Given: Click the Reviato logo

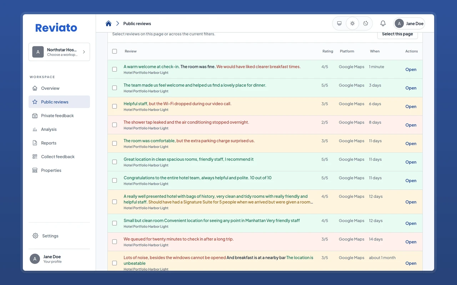Looking at the screenshot, I should coord(56,28).
